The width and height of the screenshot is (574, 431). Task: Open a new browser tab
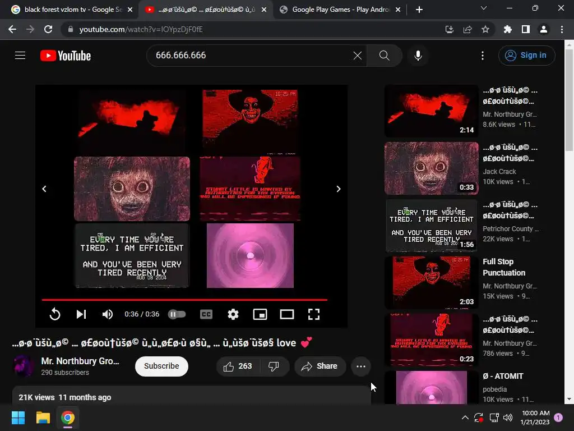coord(419,10)
